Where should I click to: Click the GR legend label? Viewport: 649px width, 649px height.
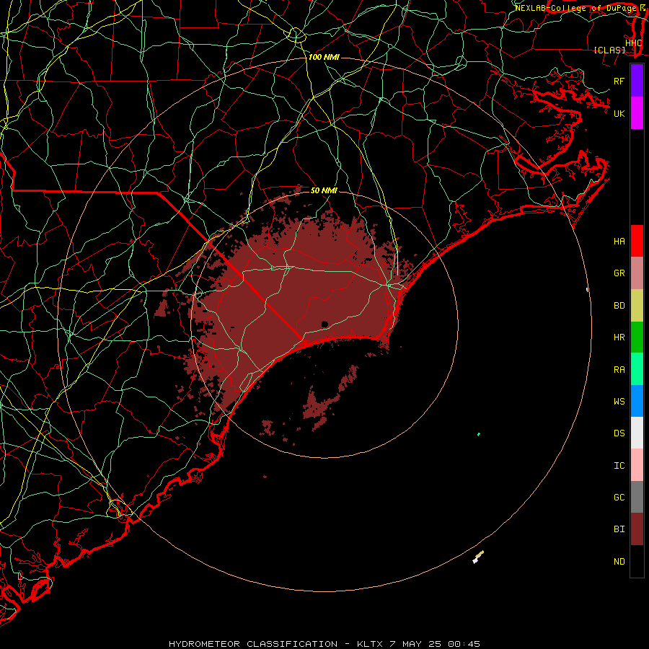pos(619,273)
